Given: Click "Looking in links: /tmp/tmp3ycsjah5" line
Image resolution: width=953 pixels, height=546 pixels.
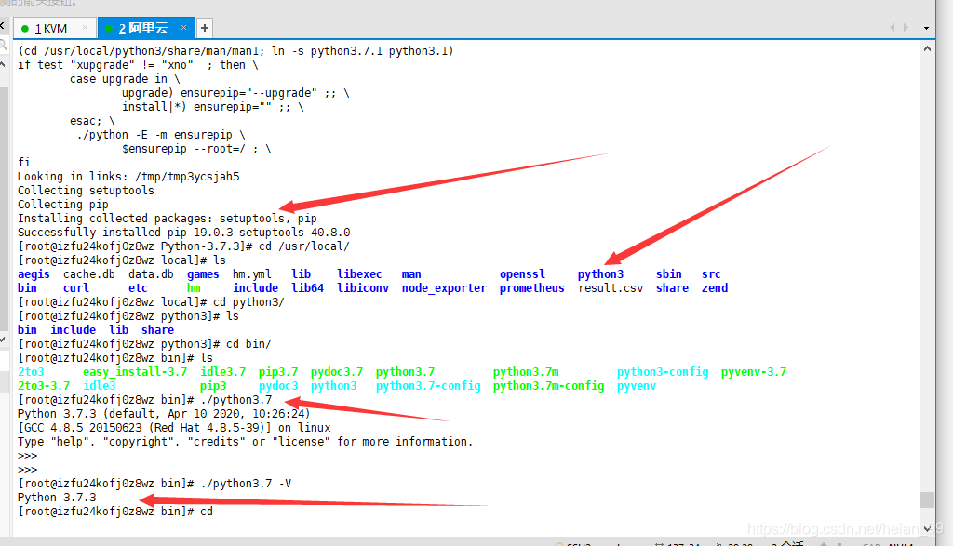Looking at the screenshot, I should pyautogui.click(x=128, y=177).
